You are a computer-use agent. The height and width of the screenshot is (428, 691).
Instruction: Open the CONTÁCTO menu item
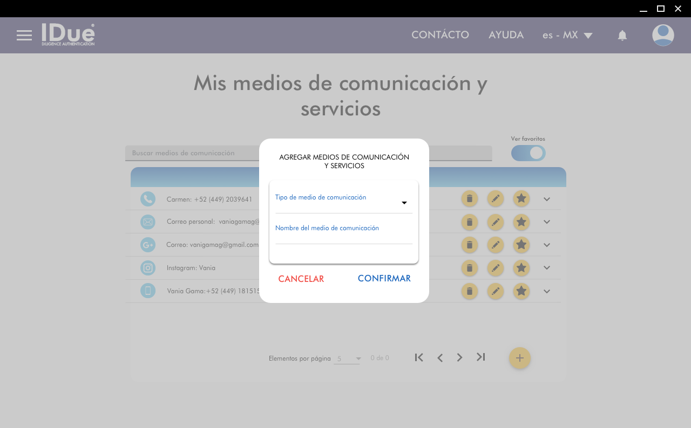point(440,35)
